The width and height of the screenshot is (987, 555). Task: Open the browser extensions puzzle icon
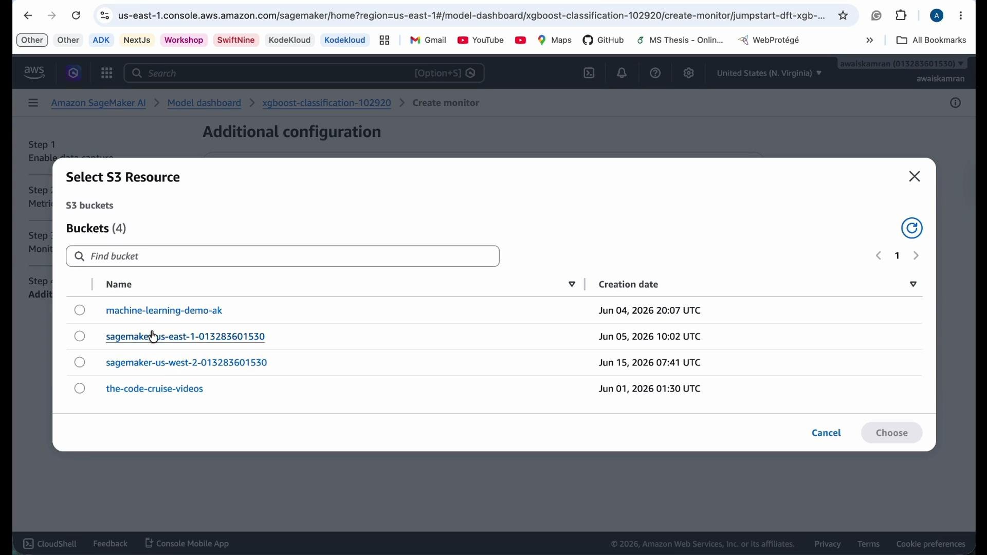[x=902, y=16]
